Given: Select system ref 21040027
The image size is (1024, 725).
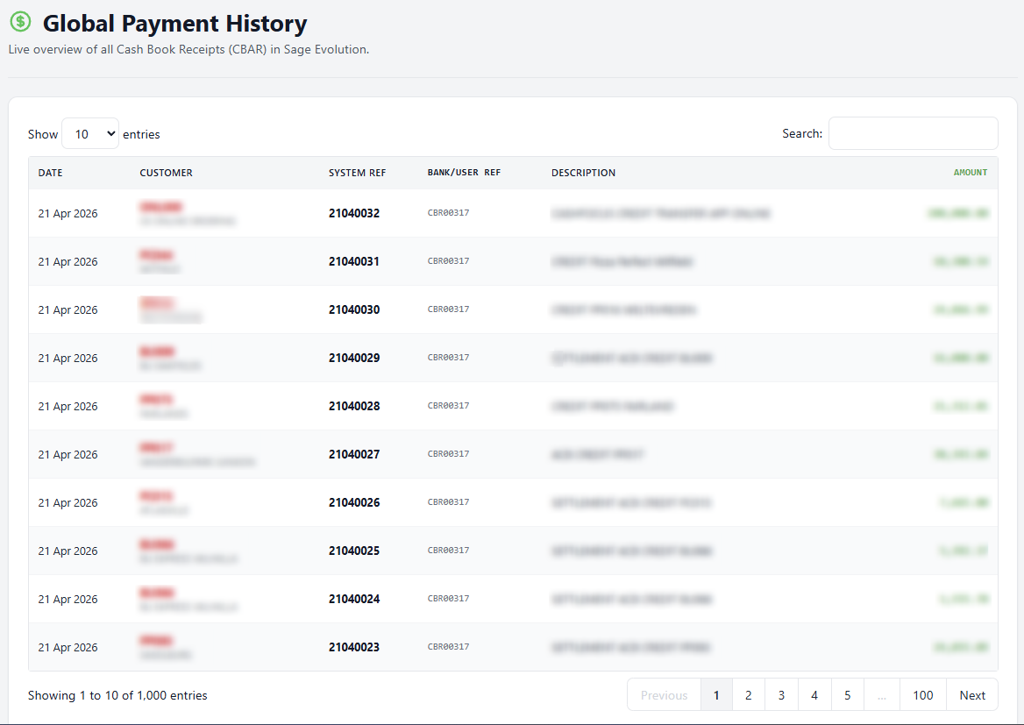Looking at the screenshot, I should coord(354,455).
